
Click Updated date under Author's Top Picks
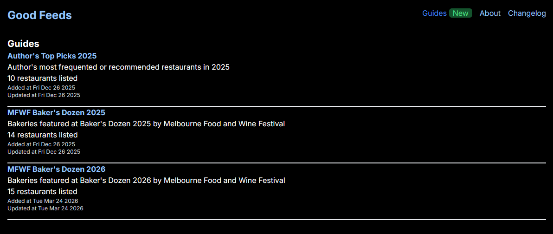point(44,95)
